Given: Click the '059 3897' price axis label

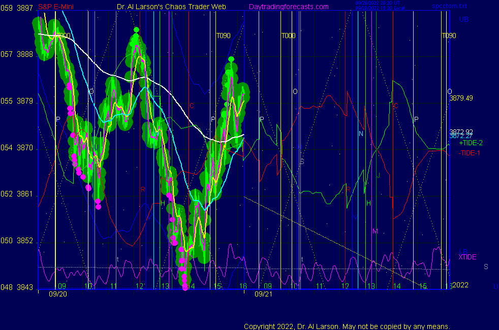Looking at the screenshot, I should [x=17, y=8].
